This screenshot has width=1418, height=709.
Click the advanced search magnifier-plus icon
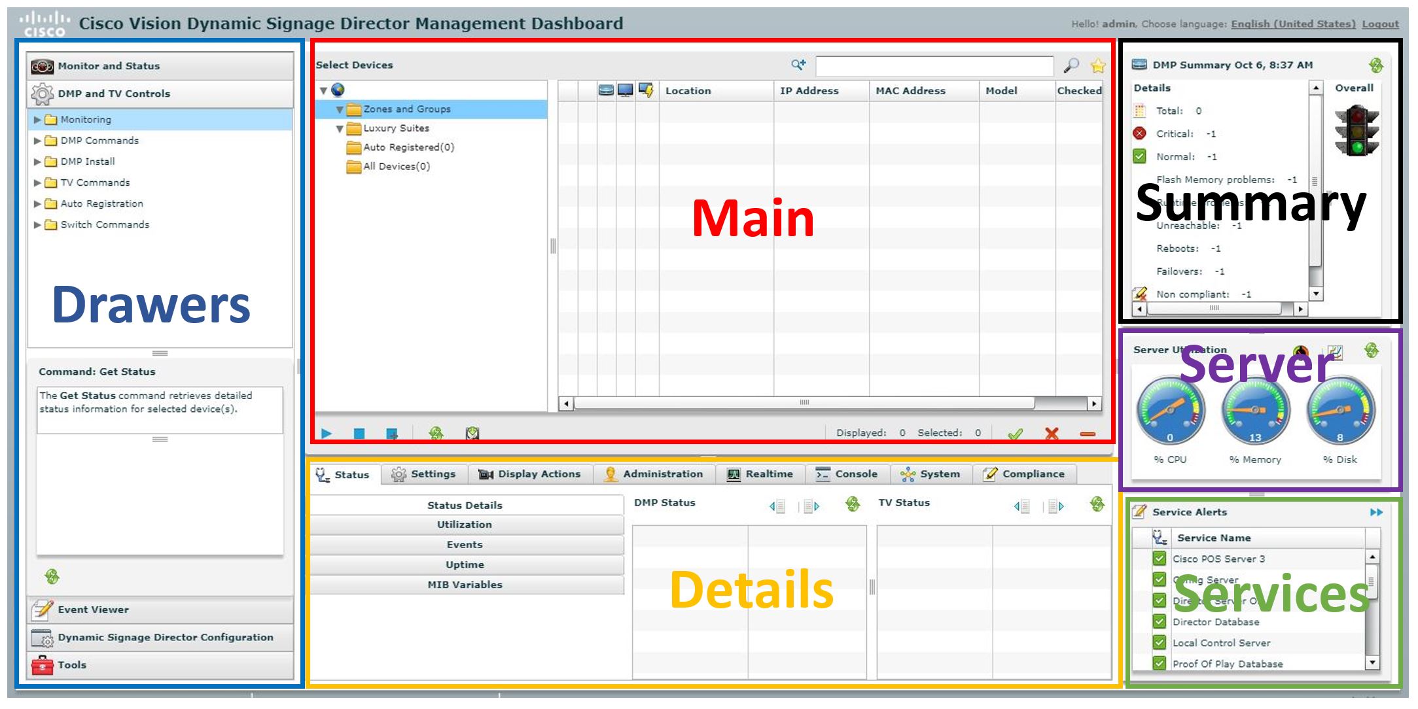798,64
